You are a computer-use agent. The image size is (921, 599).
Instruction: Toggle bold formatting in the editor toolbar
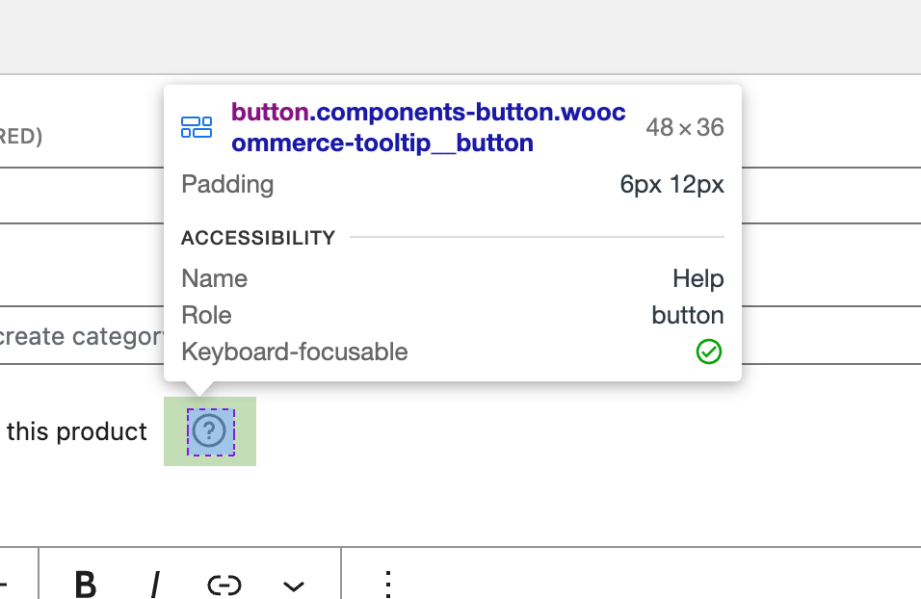[86, 585]
